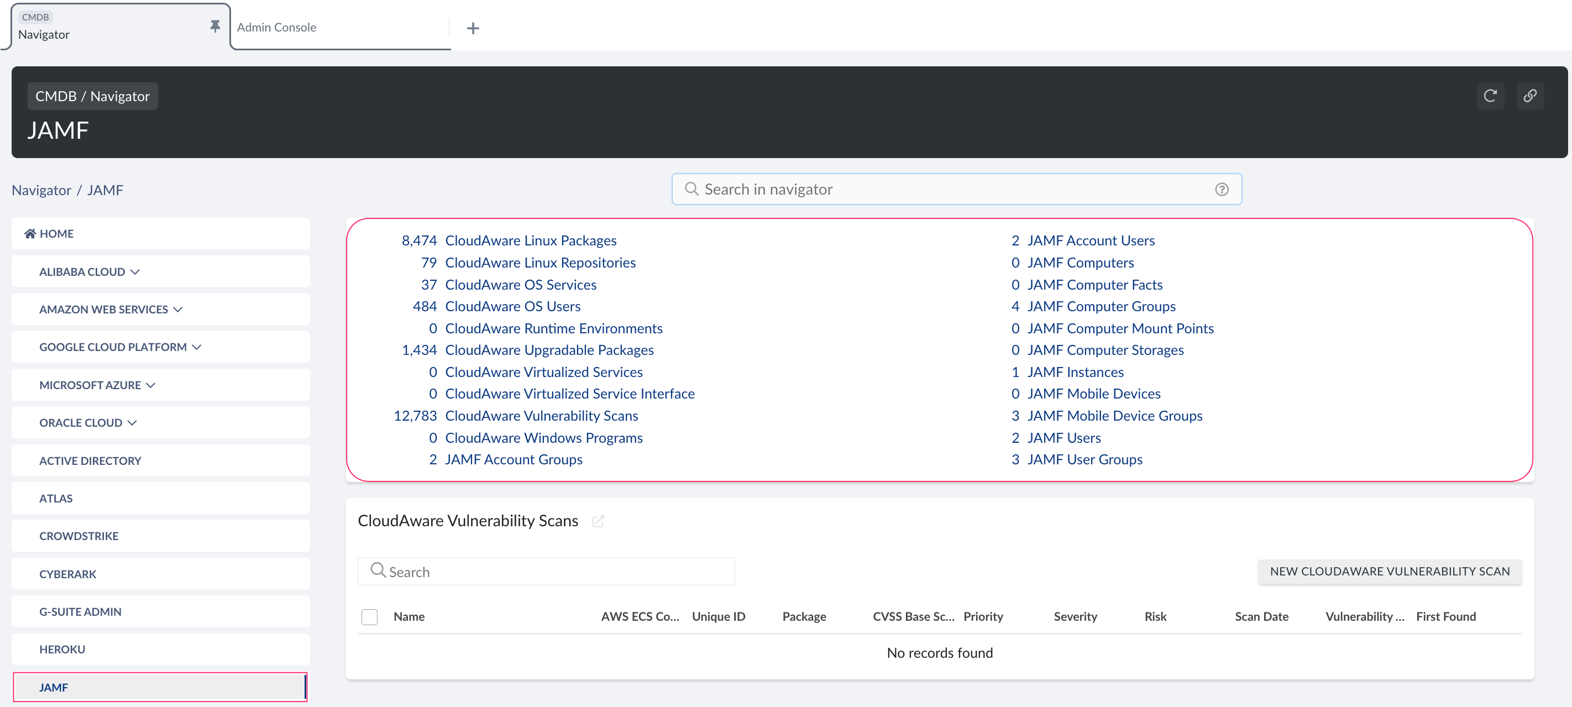This screenshot has width=1572, height=707.
Task: Sort by the Unique ID column header
Action: pyautogui.click(x=718, y=617)
